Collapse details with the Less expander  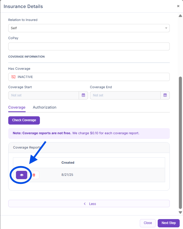(89, 204)
